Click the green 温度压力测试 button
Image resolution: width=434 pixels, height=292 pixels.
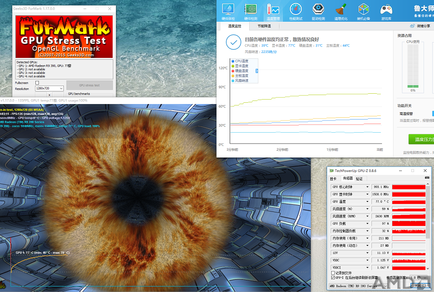coord(422,139)
